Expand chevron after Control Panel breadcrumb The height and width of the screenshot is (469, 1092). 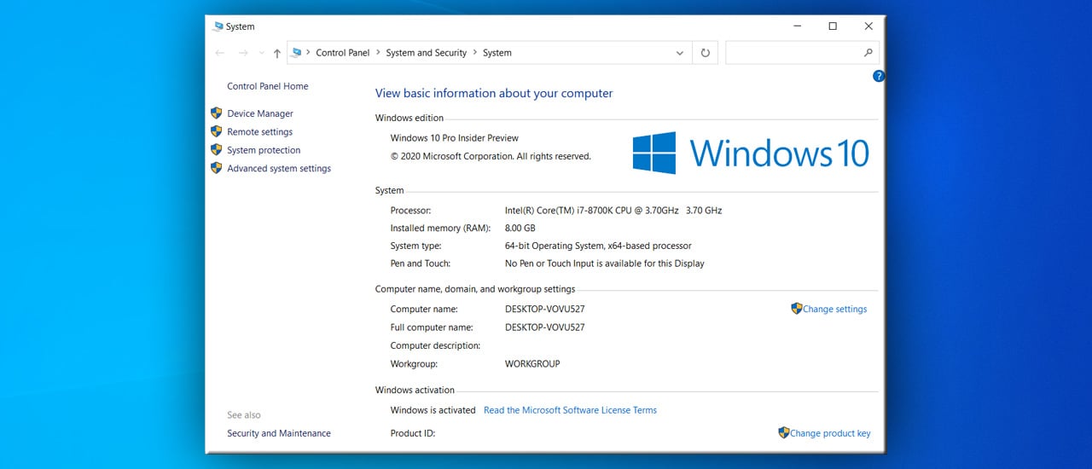(378, 53)
